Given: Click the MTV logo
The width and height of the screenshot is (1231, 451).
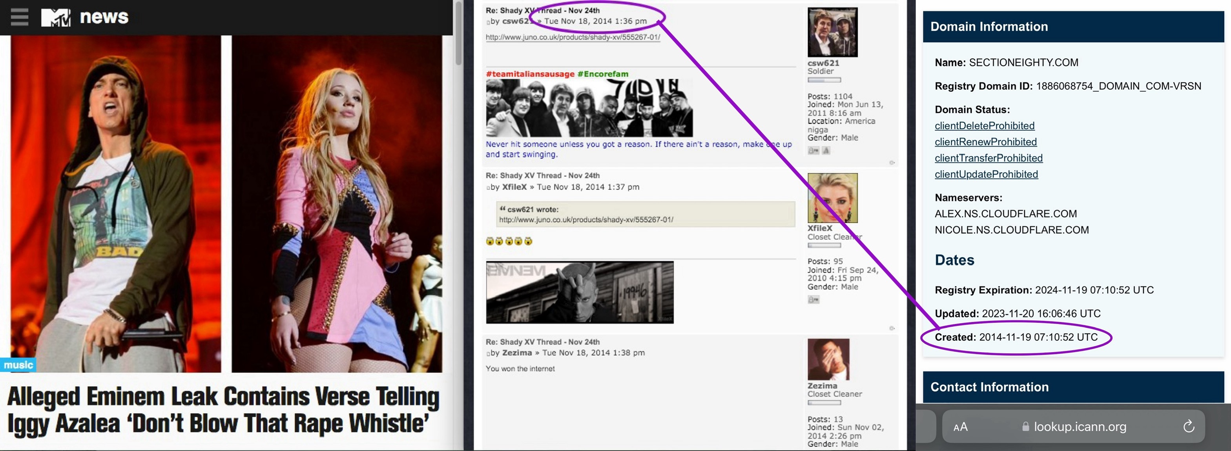Looking at the screenshot, I should 56,18.
